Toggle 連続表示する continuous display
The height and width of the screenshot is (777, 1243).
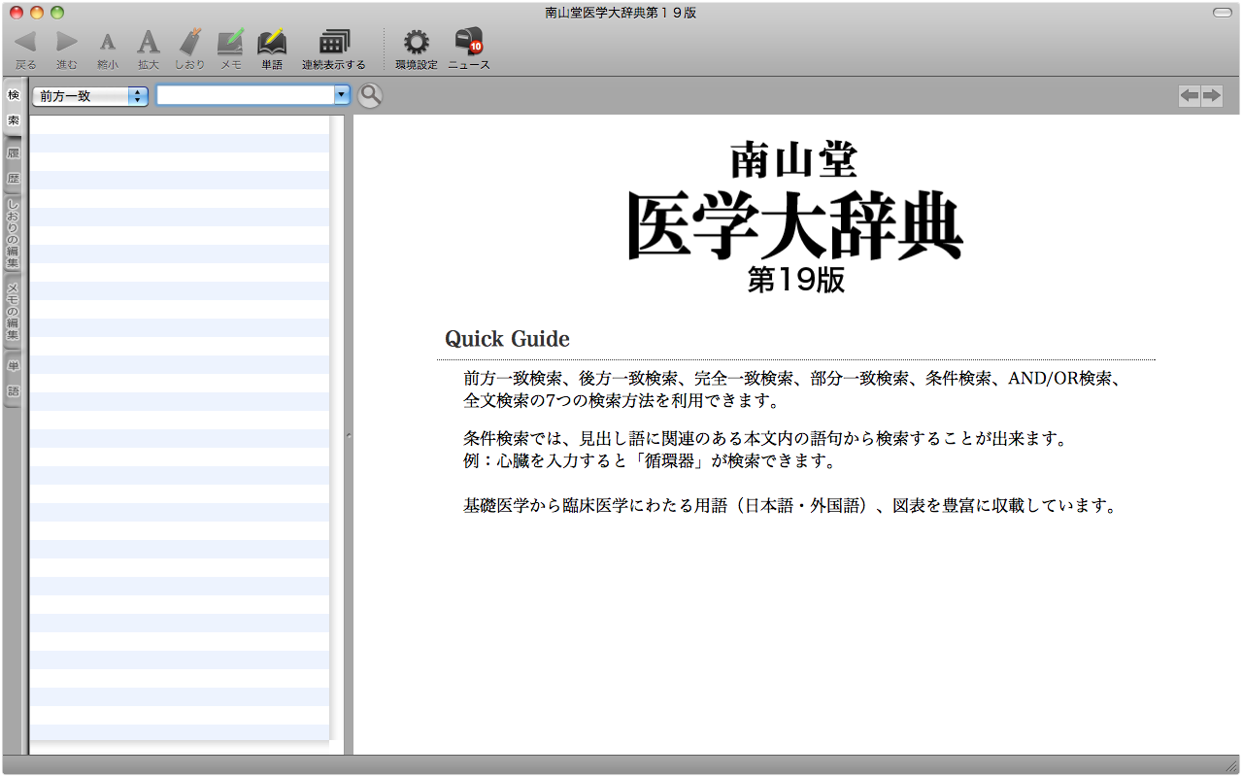pos(334,42)
